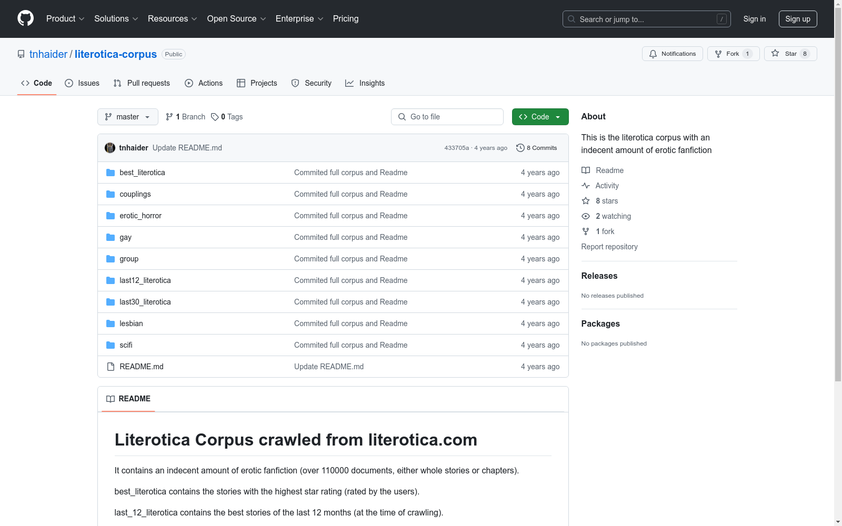This screenshot has height=526, width=842.
Task: Open the tnhaider owner link
Action: [48, 54]
